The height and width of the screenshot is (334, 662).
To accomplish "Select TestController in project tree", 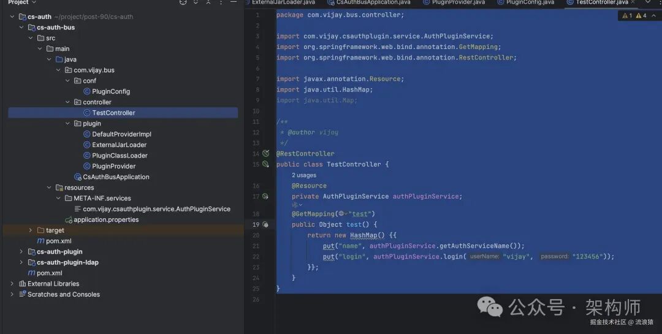I will 113,113.
